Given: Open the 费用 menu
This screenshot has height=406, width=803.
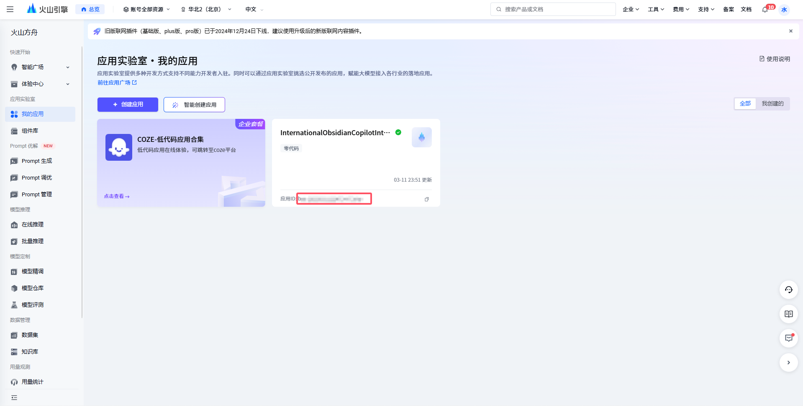Looking at the screenshot, I should (681, 9).
